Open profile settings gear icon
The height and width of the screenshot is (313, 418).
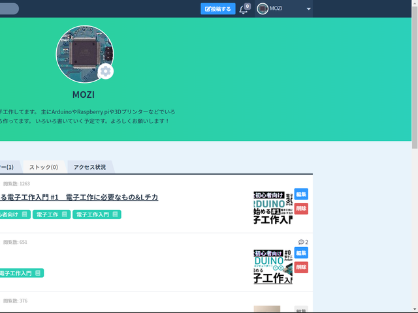(x=106, y=71)
